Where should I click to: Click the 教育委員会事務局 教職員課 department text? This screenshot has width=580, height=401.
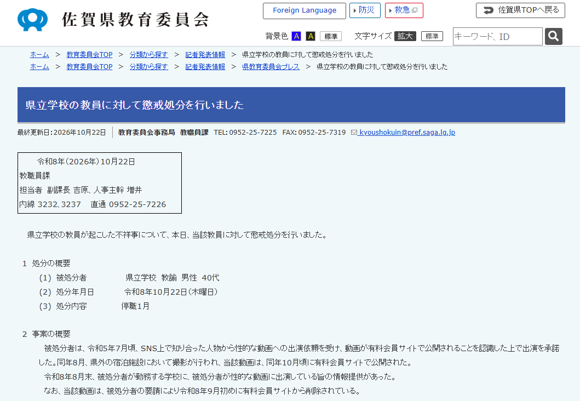[163, 133]
